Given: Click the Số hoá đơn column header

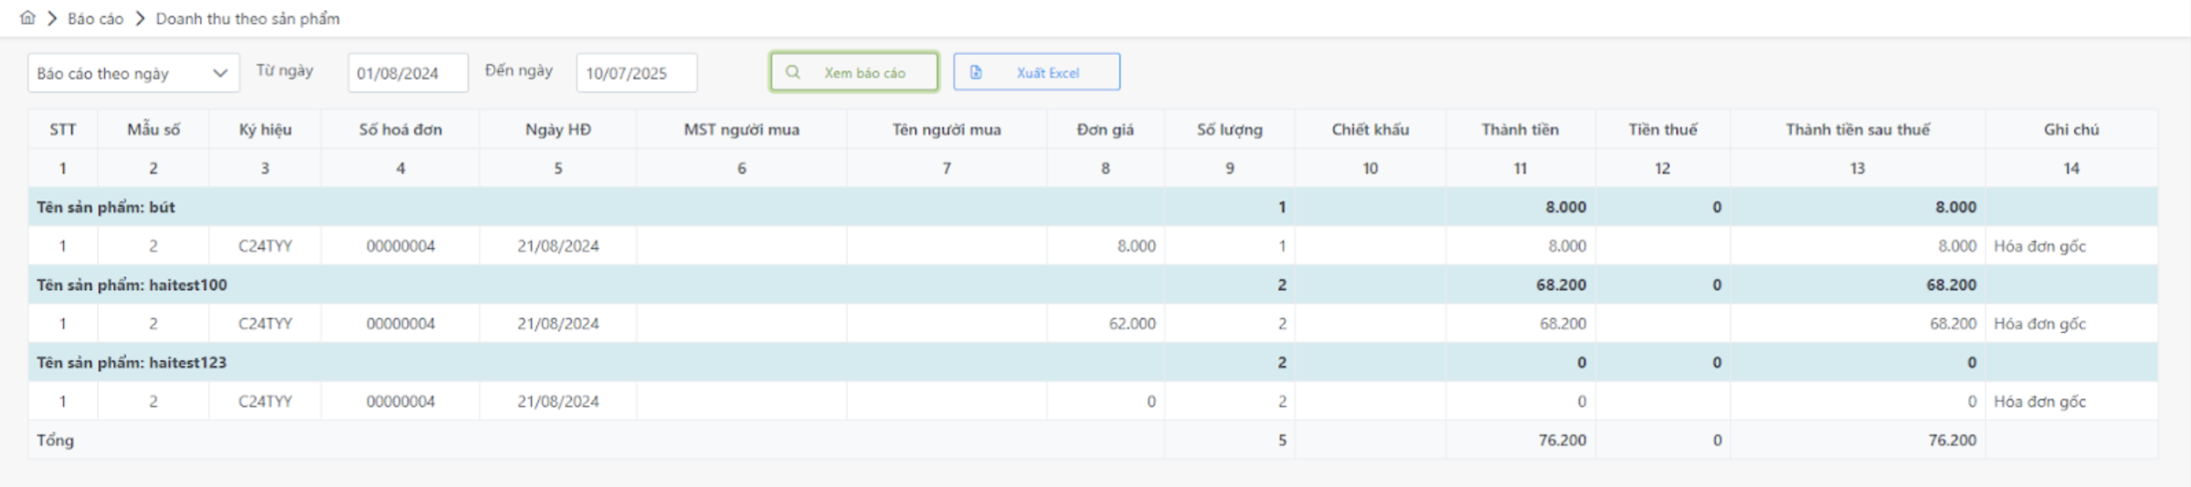Looking at the screenshot, I should click(x=400, y=130).
